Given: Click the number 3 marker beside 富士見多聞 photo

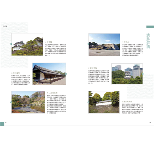Looking at the screenshot, I should point(88,102).
